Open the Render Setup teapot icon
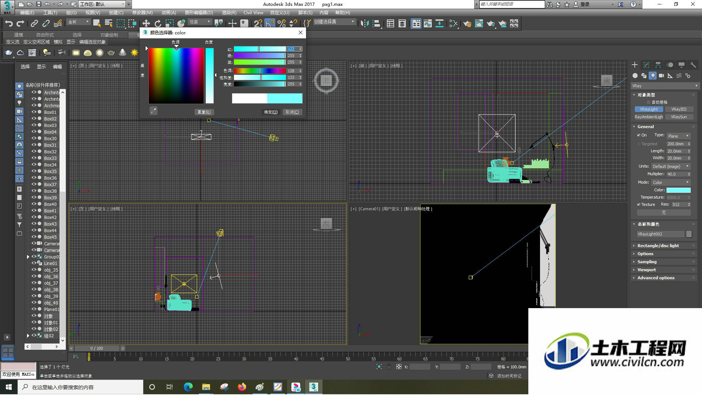 tap(467, 24)
